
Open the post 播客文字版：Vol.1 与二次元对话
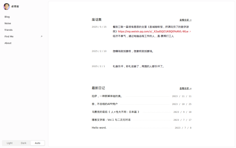111,120
